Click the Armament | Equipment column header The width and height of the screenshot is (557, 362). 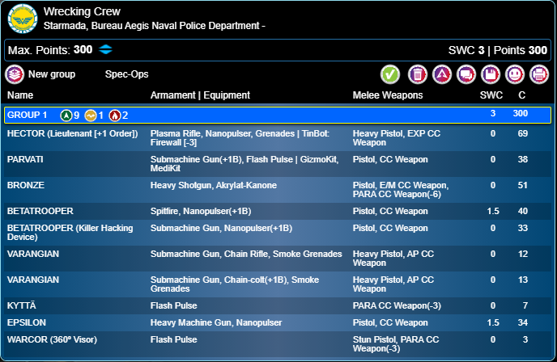click(x=200, y=95)
